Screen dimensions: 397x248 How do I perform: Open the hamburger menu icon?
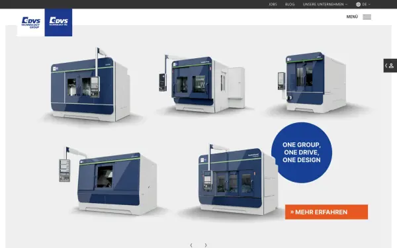click(367, 17)
